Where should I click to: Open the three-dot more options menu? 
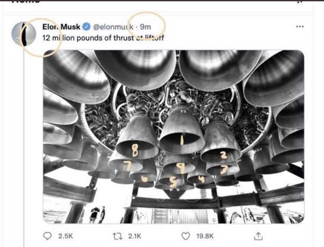[x=300, y=26]
